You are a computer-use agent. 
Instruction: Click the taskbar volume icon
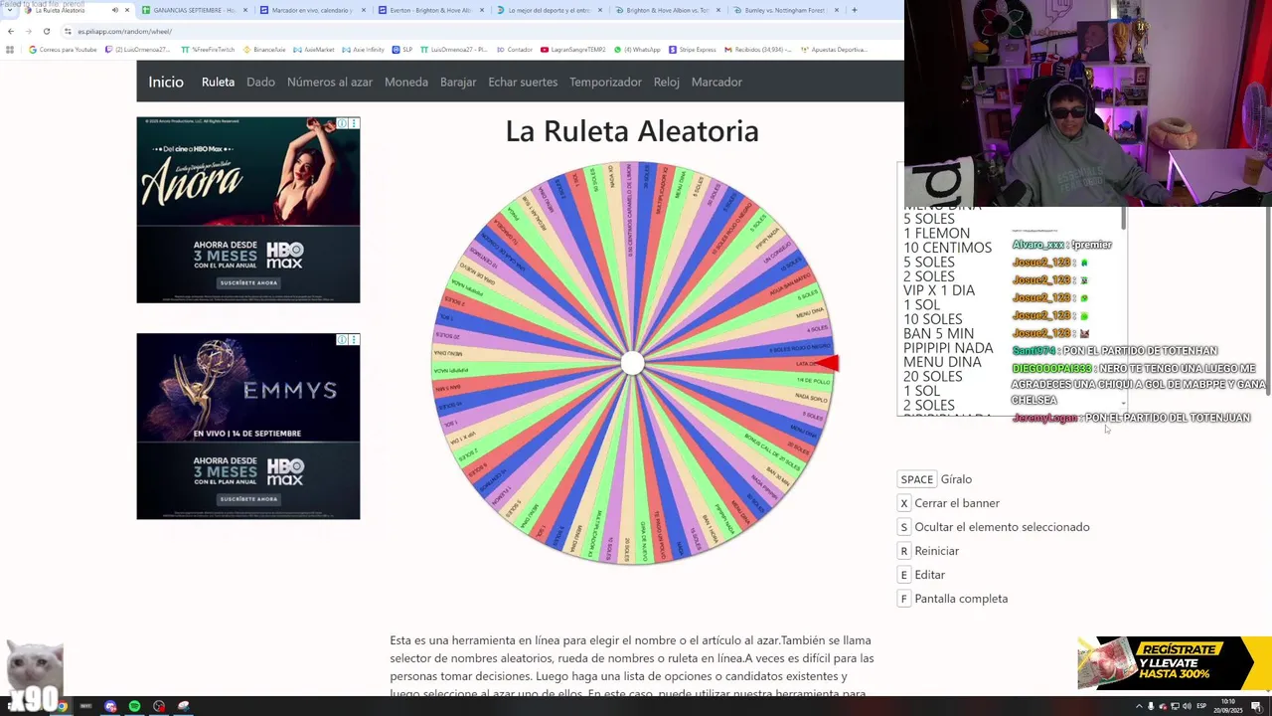pos(1187,706)
